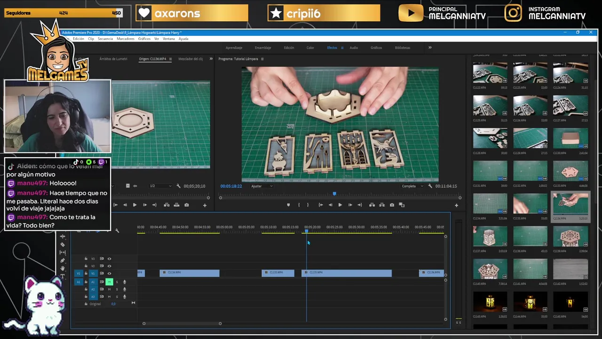Click Program monitor playhead on scrub bar
Viewport: 602px width, 339px height.
(x=334, y=194)
